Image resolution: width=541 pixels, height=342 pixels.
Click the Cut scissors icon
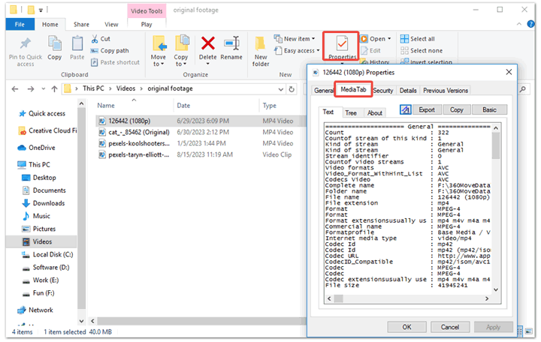pyautogui.click(x=95, y=39)
